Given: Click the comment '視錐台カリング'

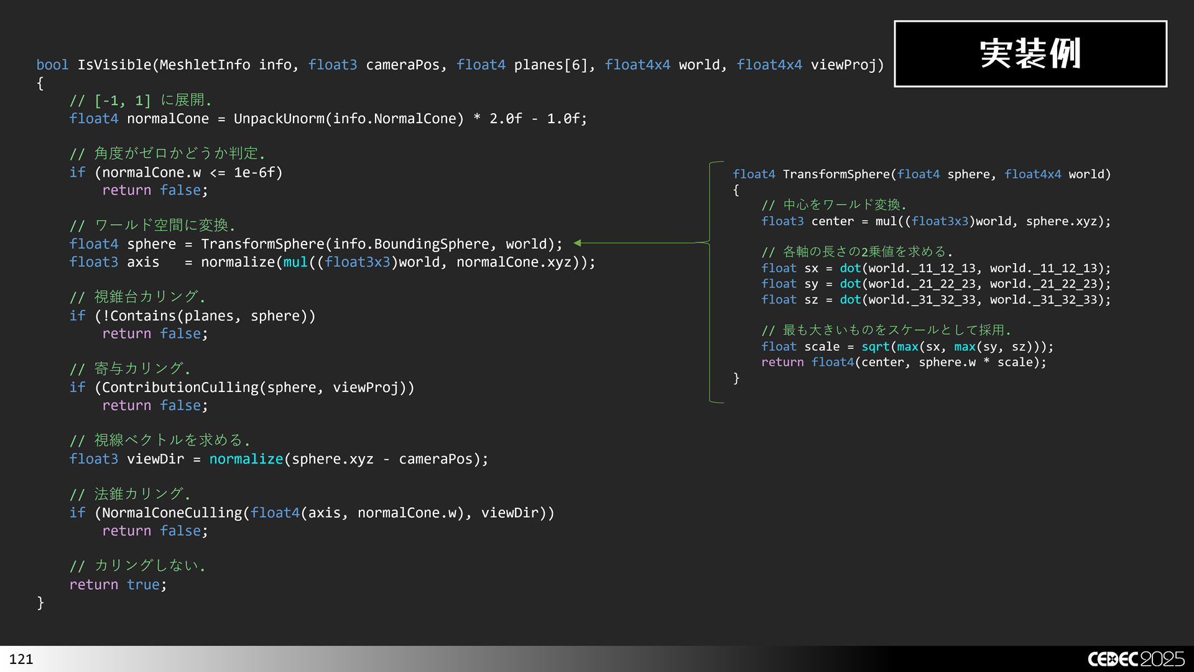Looking at the screenshot, I should tap(138, 297).
